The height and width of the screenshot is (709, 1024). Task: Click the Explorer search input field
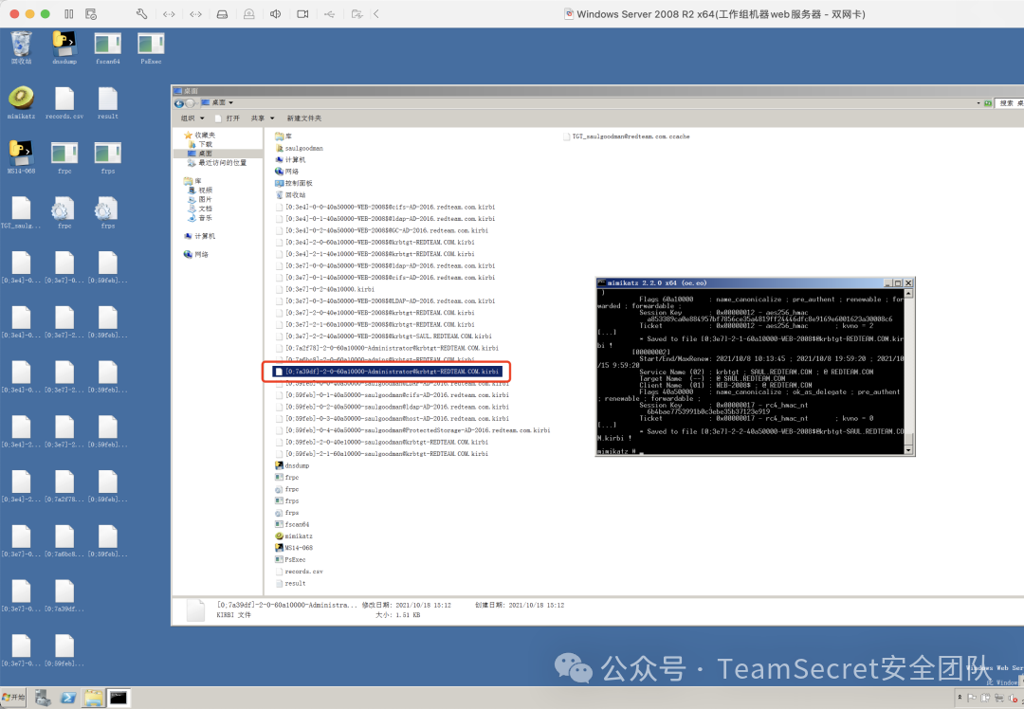click(x=1011, y=103)
